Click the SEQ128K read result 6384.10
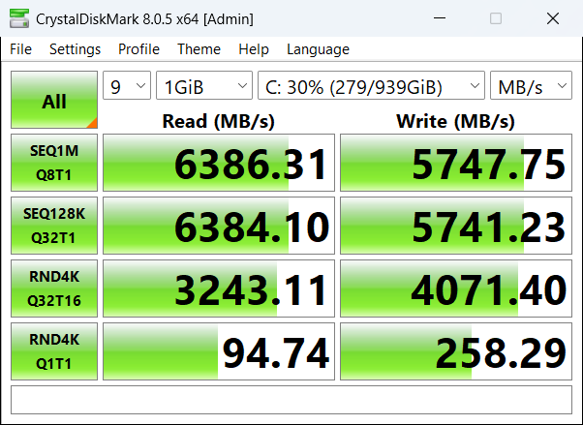The image size is (583, 425). tap(219, 226)
